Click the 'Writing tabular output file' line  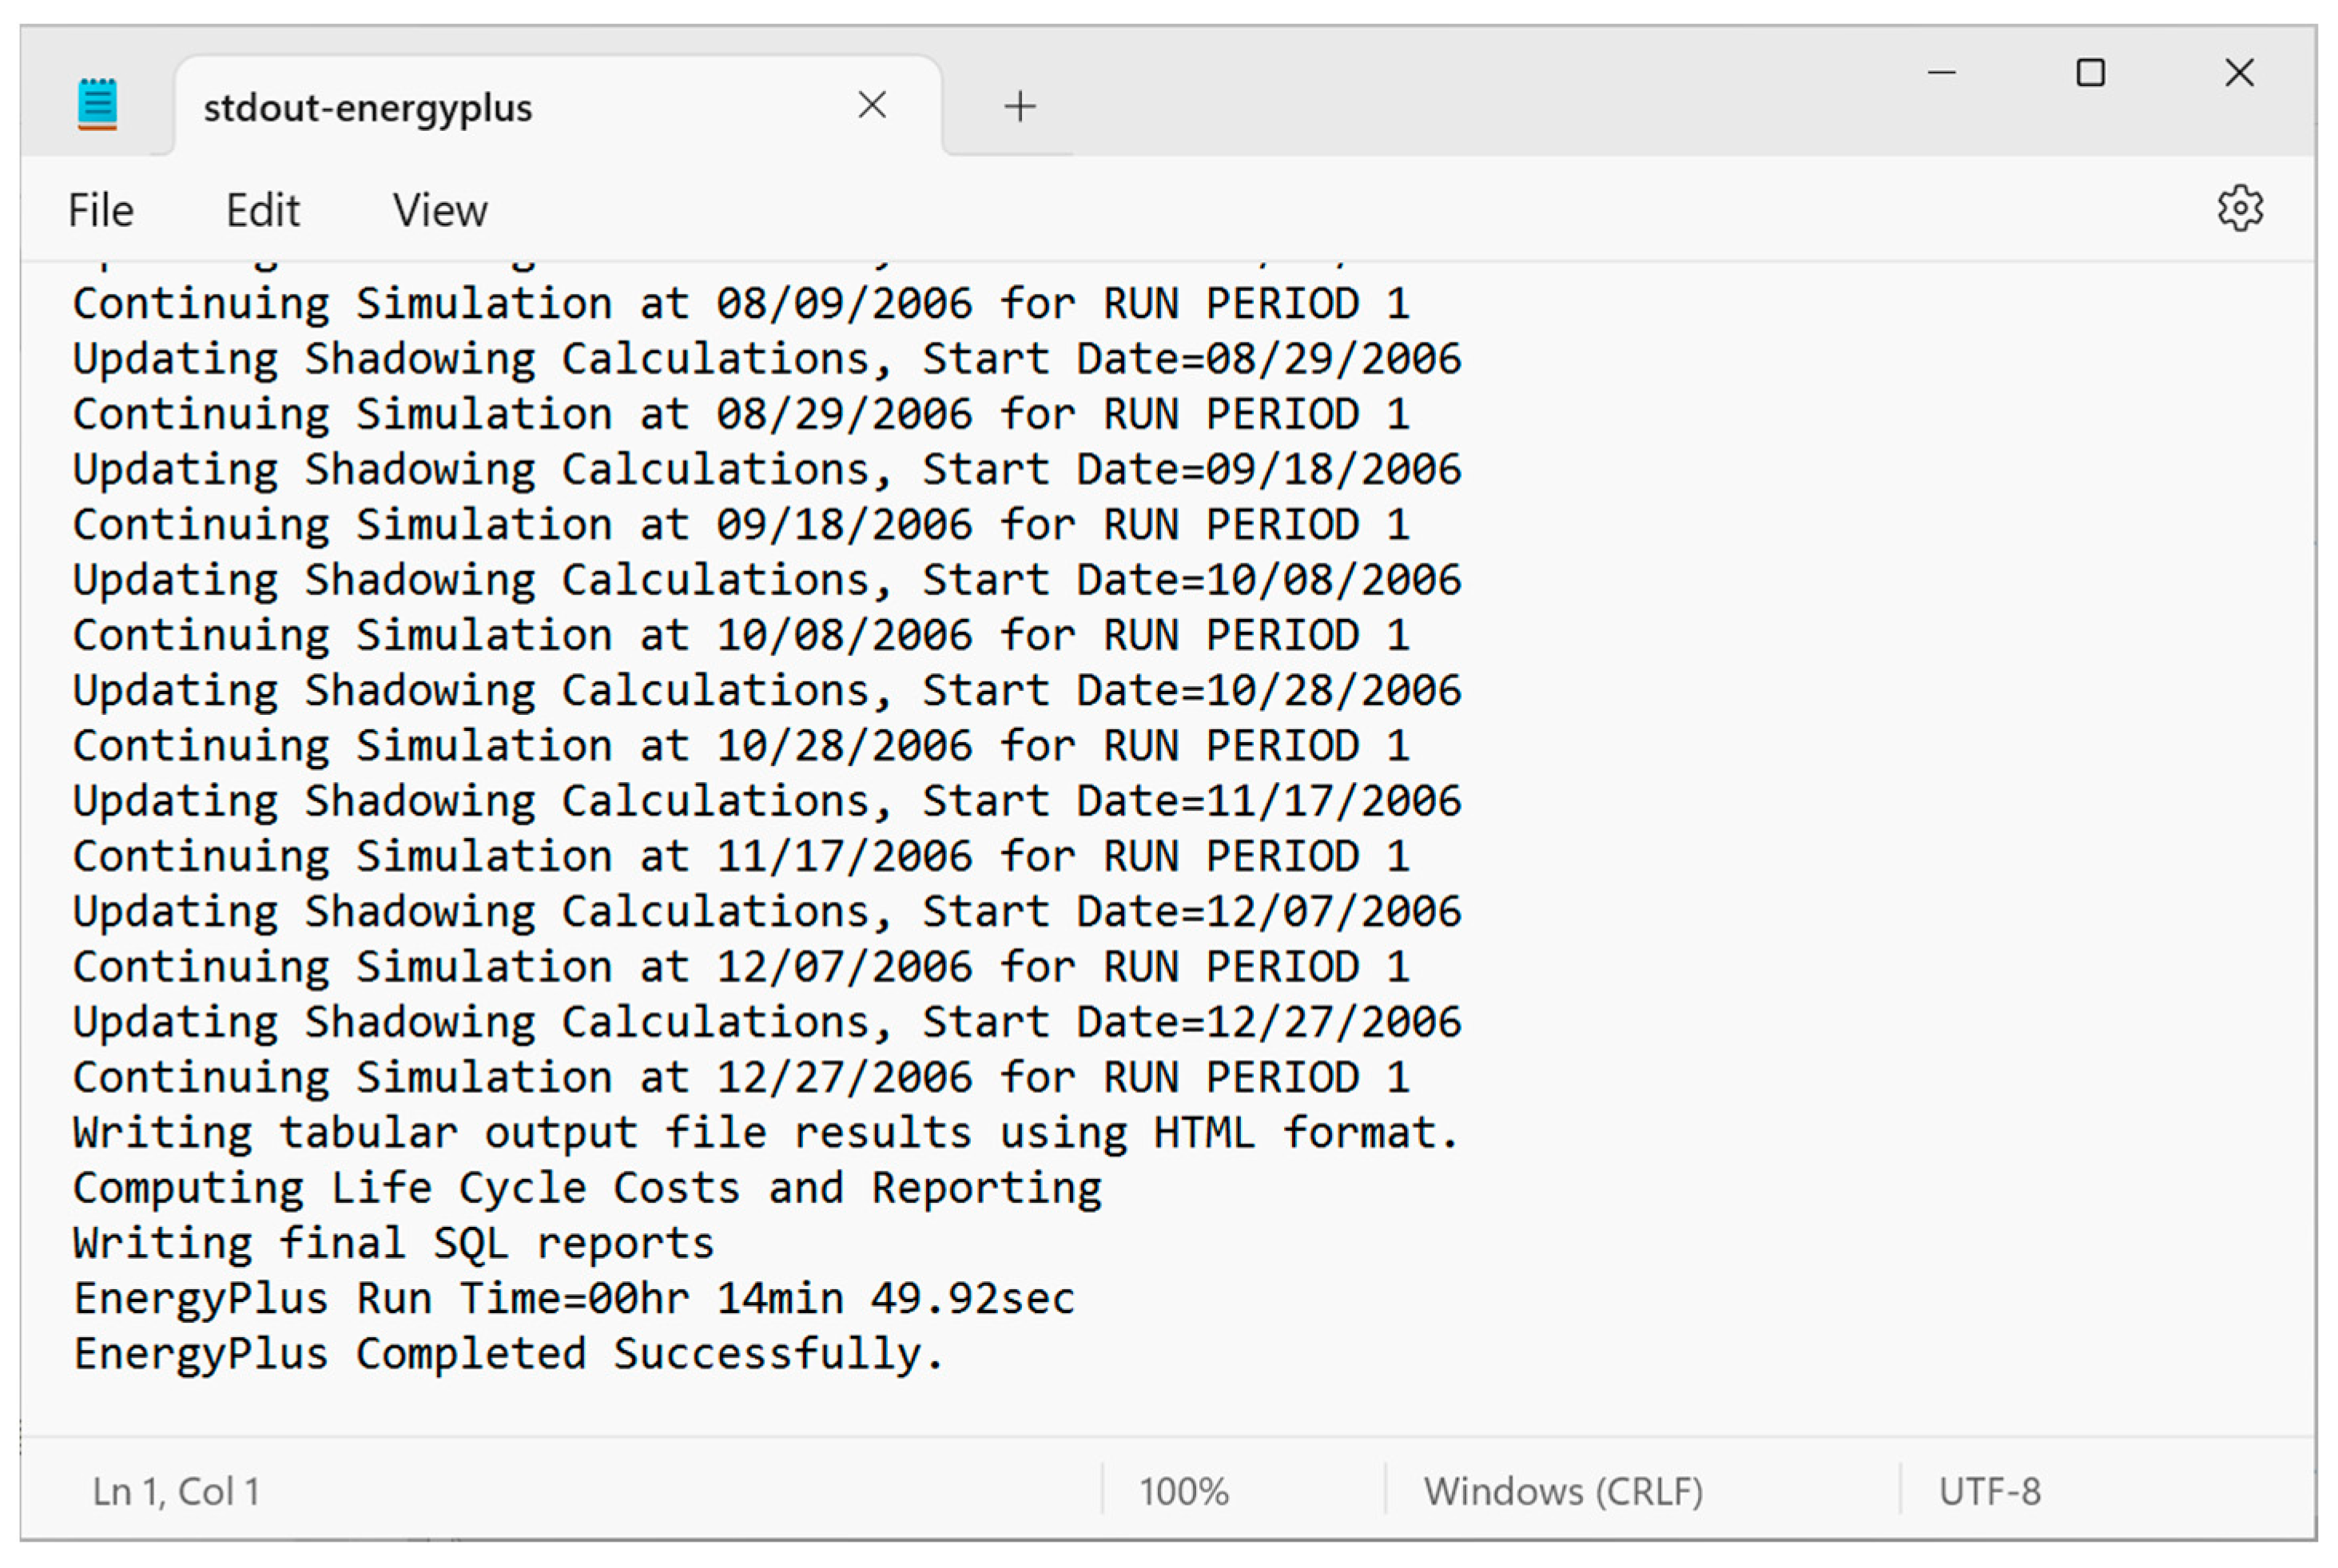[765, 1133]
